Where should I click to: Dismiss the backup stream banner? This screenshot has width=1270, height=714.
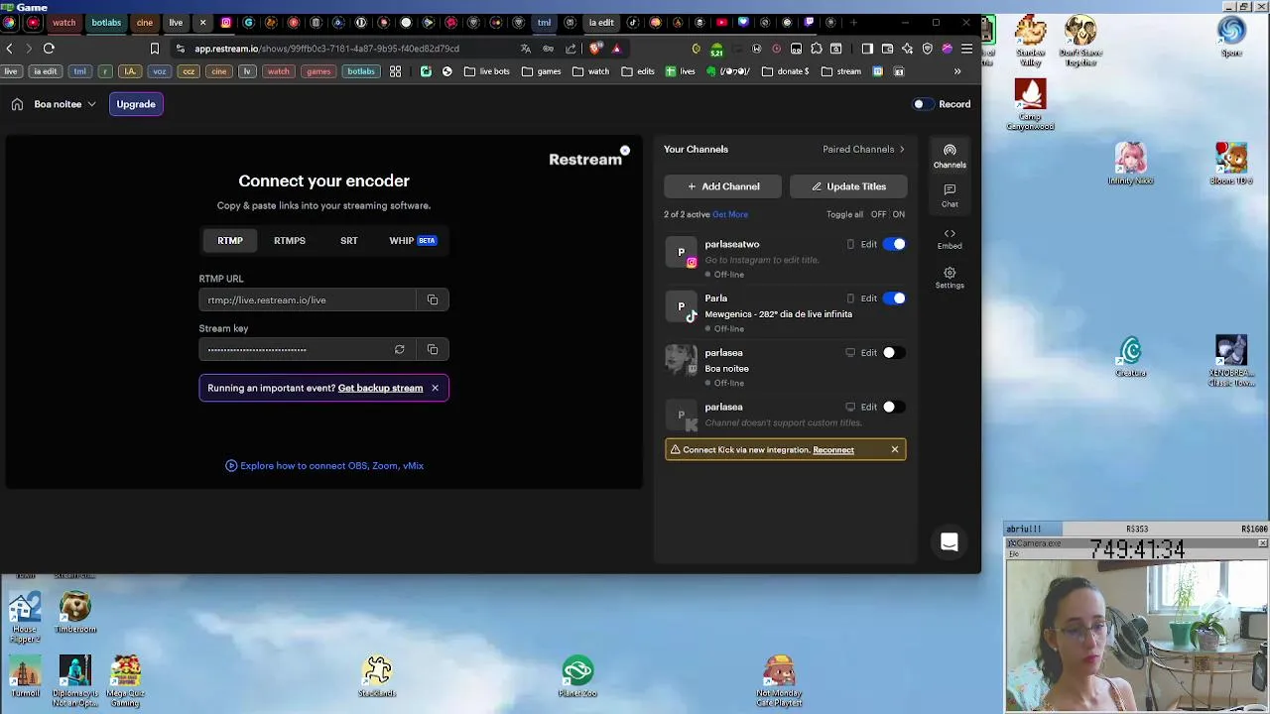pyautogui.click(x=435, y=388)
